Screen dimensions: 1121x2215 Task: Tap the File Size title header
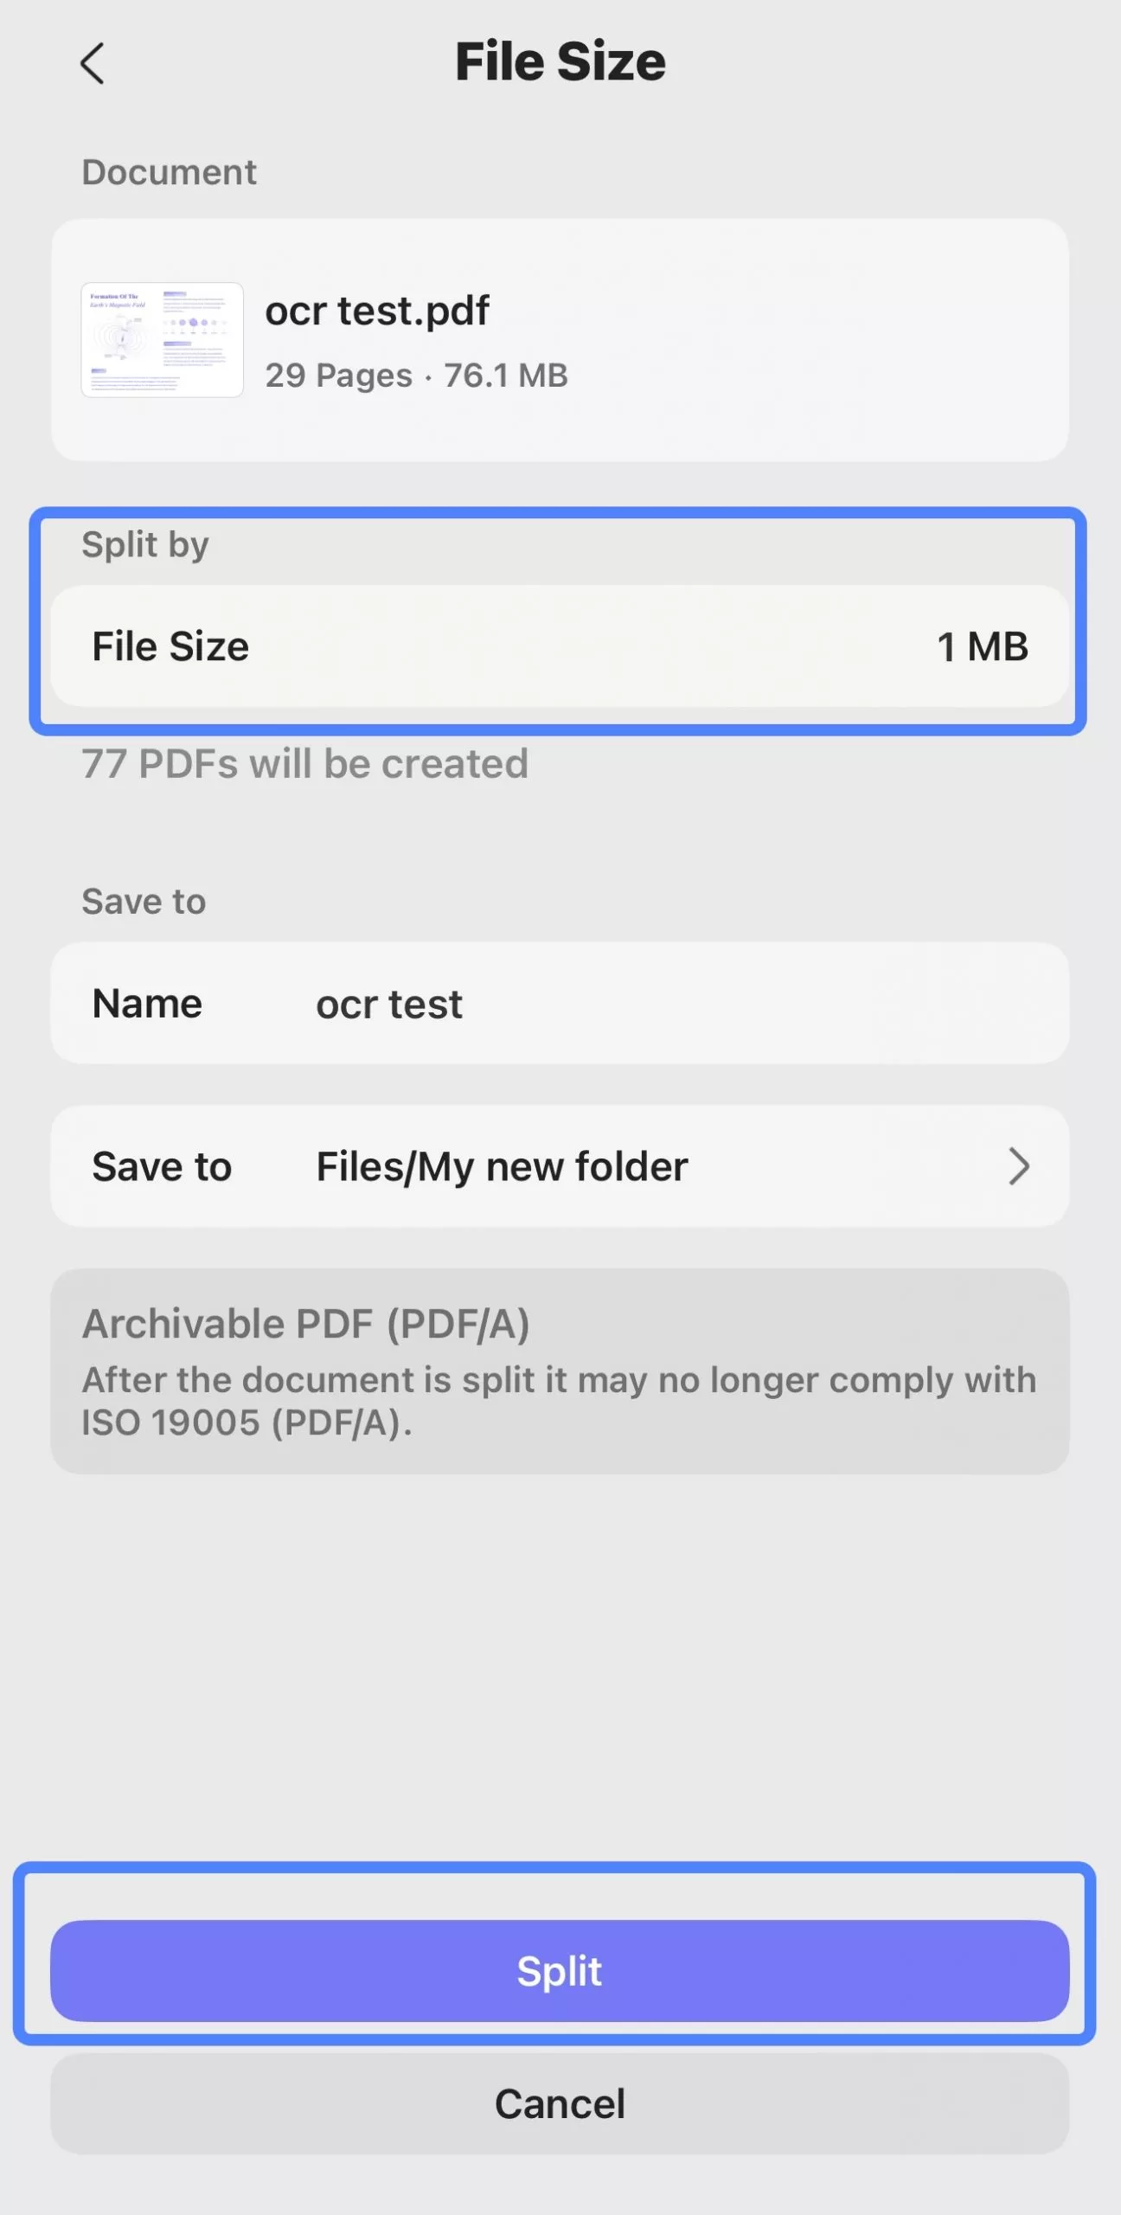(560, 61)
